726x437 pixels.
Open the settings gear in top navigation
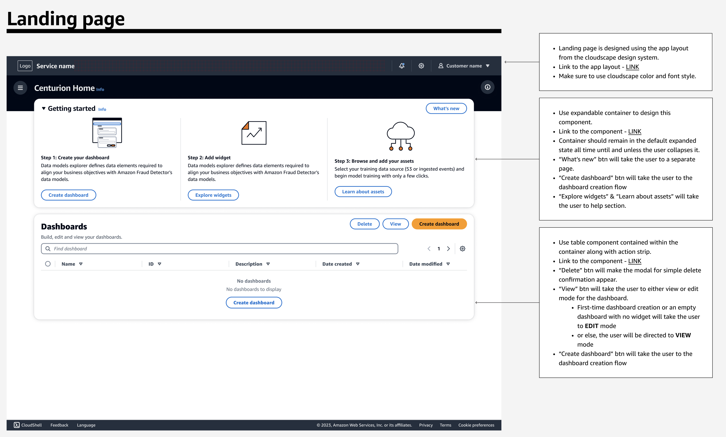(x=421, y=66)
